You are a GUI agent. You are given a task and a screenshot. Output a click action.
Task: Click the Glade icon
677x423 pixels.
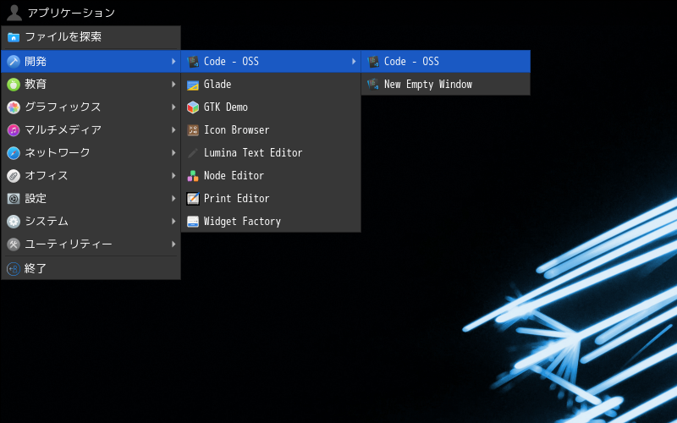pos(193,84)
